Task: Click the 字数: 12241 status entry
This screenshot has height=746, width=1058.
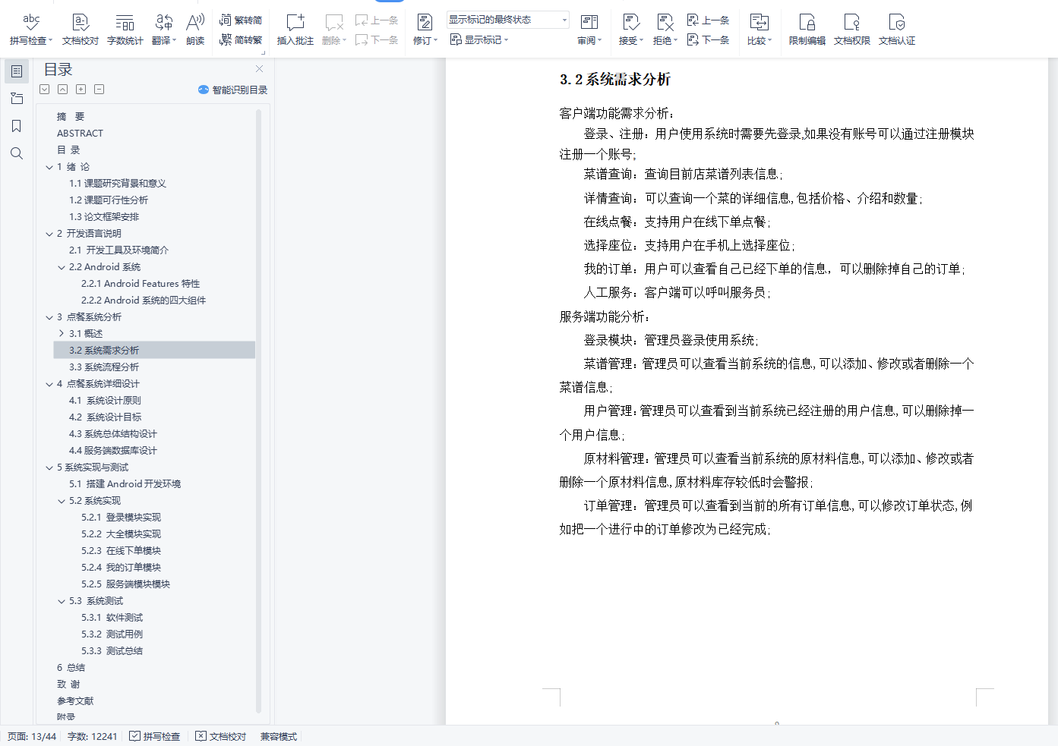Action: tap(93, 736)
